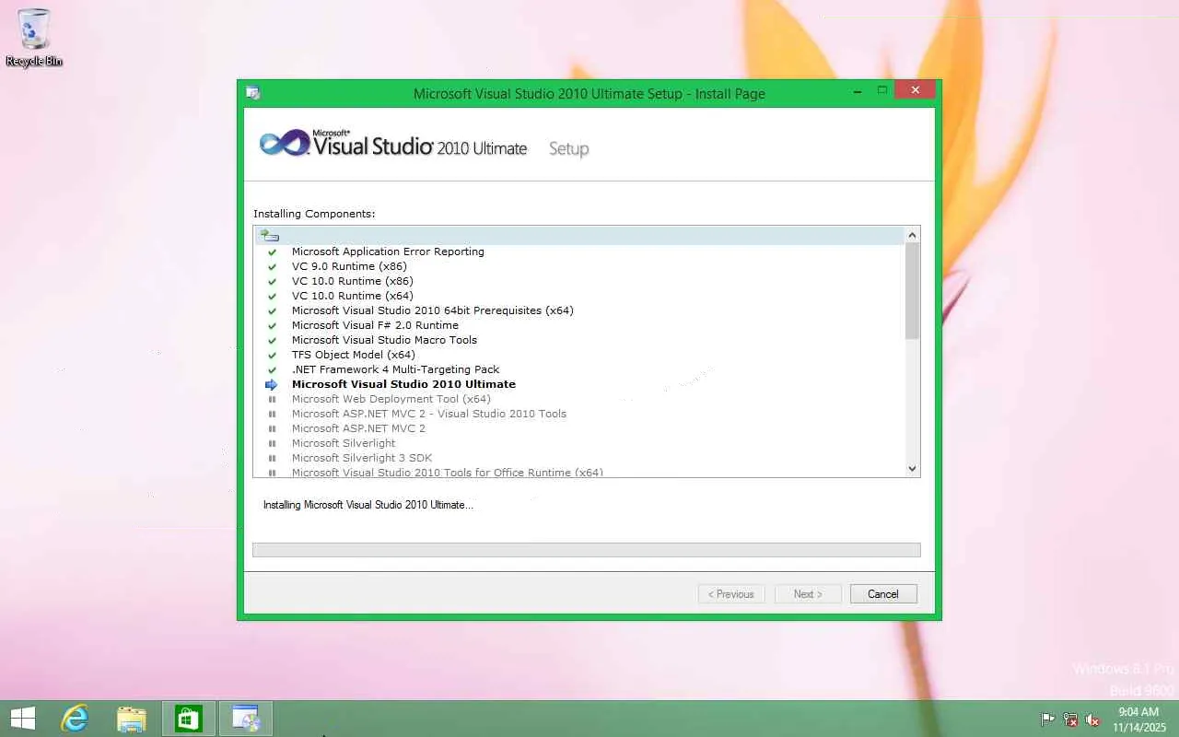This screenshot has width=1179, height=737.
Task: Select the TFS Object Model (x64) row
Action: pos(579,355)
